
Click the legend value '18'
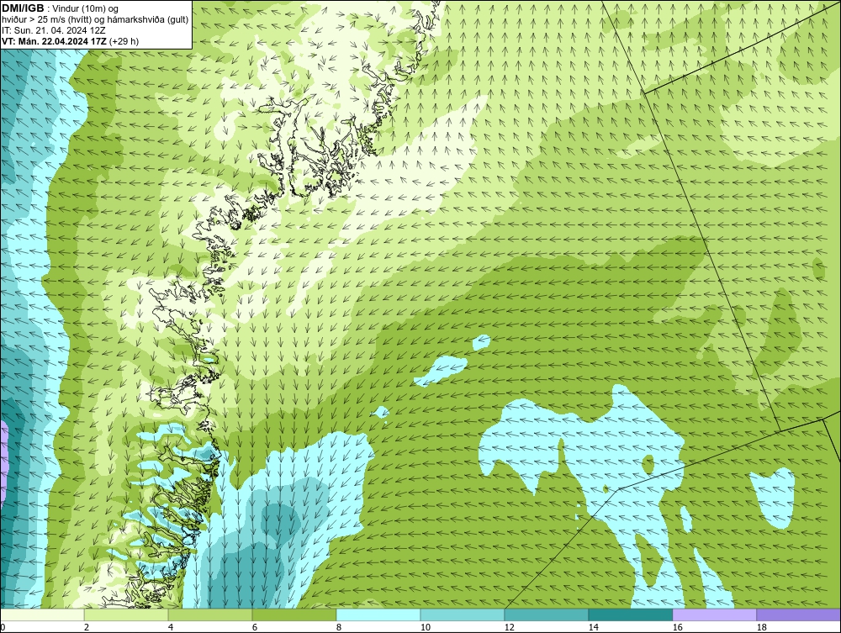tap(761, 627)
